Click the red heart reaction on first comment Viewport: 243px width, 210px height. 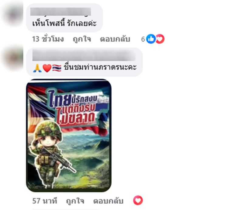pyautogui.click(x=160, y=39)
